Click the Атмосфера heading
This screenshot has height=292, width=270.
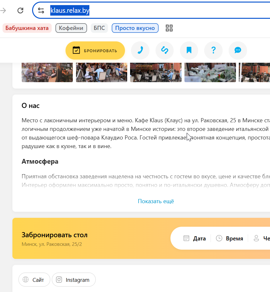[40, 161]
